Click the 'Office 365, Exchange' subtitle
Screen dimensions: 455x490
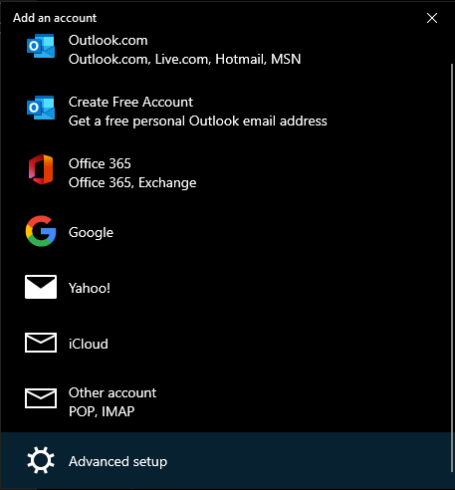(x=132, y=183)
